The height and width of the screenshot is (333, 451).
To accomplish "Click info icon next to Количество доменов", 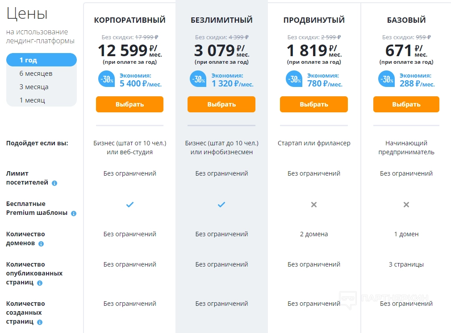I will click(x=41, y=244).
